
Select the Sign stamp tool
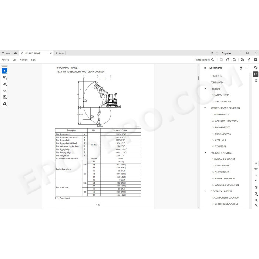(x=4, y=104)
